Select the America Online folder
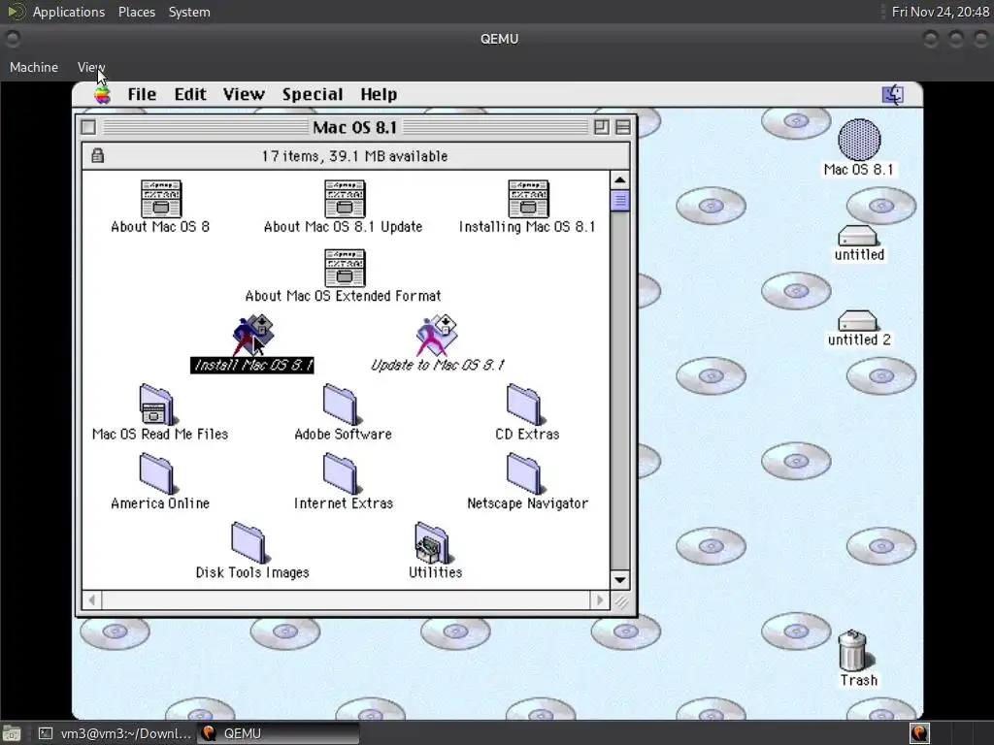This screenshot has width=994, height=745. click(156, 473)
